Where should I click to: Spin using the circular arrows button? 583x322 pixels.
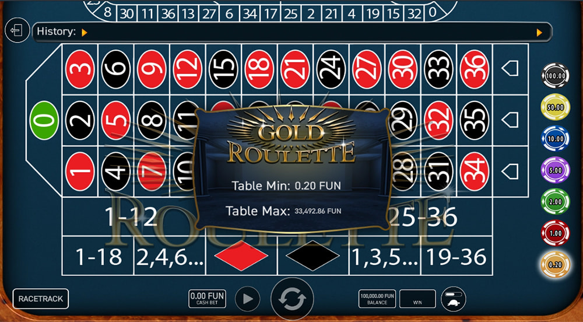292,299
